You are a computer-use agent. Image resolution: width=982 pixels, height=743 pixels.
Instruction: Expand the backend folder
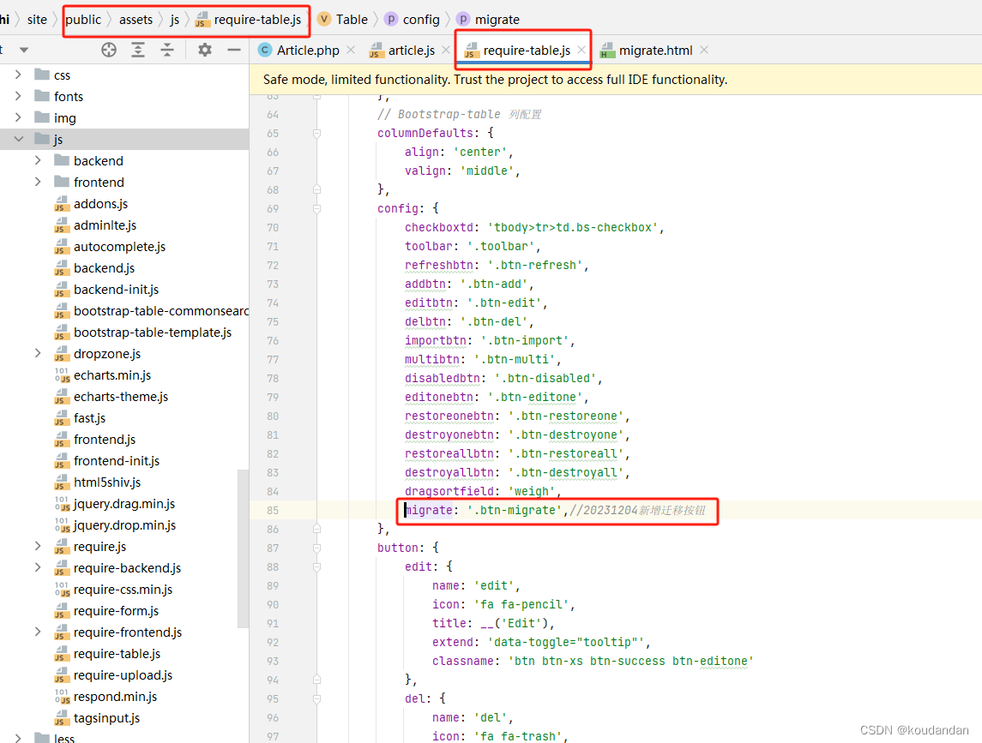pyautogui.click(x=37, y=160)
